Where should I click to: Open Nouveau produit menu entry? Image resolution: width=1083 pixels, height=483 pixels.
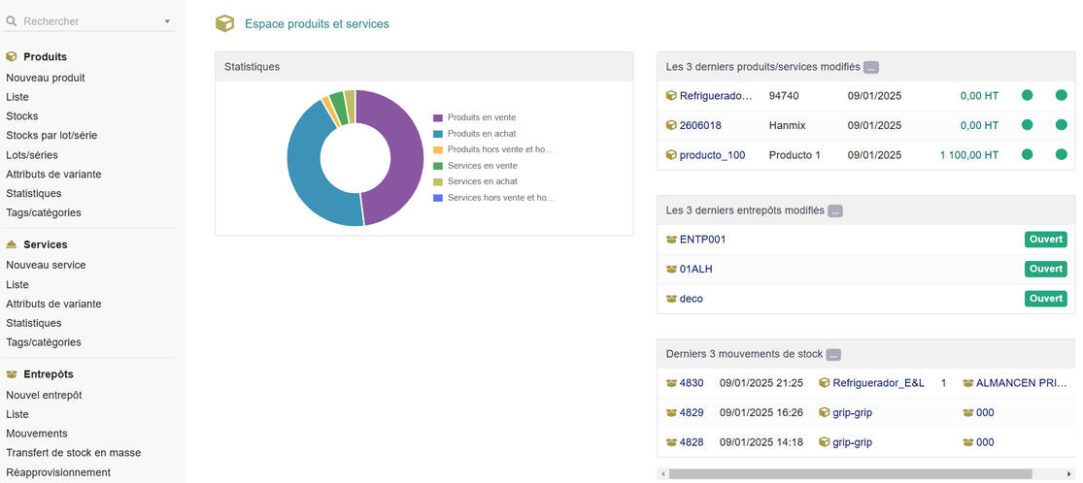point(46,78)
